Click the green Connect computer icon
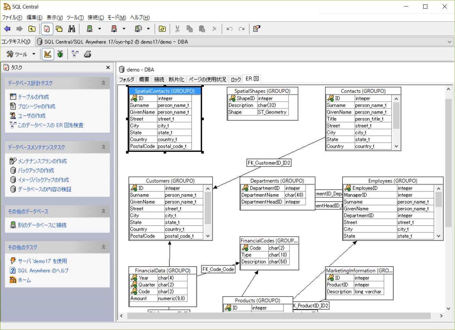This screenshot has height=330, width=455. tap(90, 29)
